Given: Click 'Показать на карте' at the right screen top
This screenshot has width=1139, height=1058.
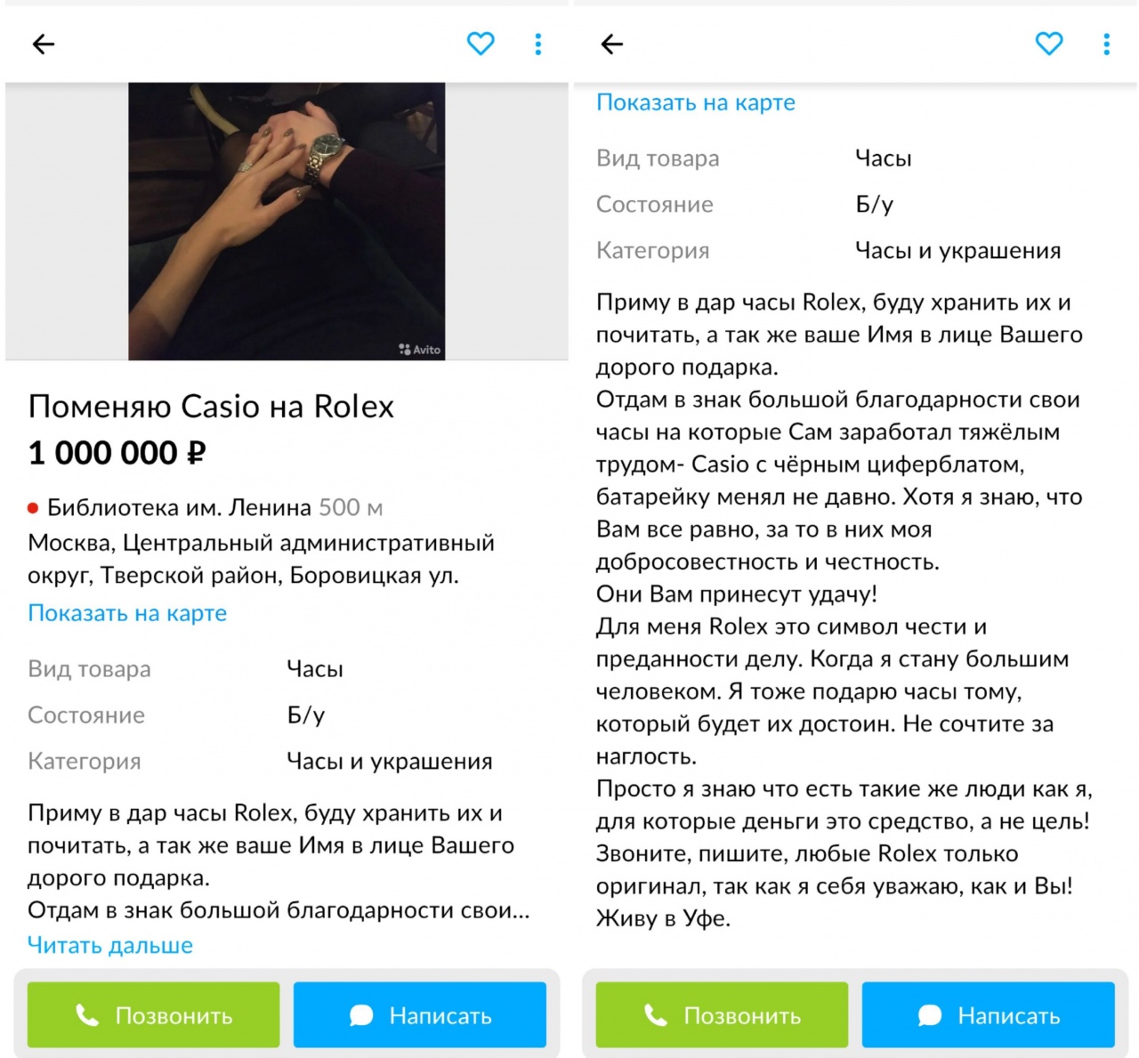Looking at the screenshot, I should (x=696, y=102).
